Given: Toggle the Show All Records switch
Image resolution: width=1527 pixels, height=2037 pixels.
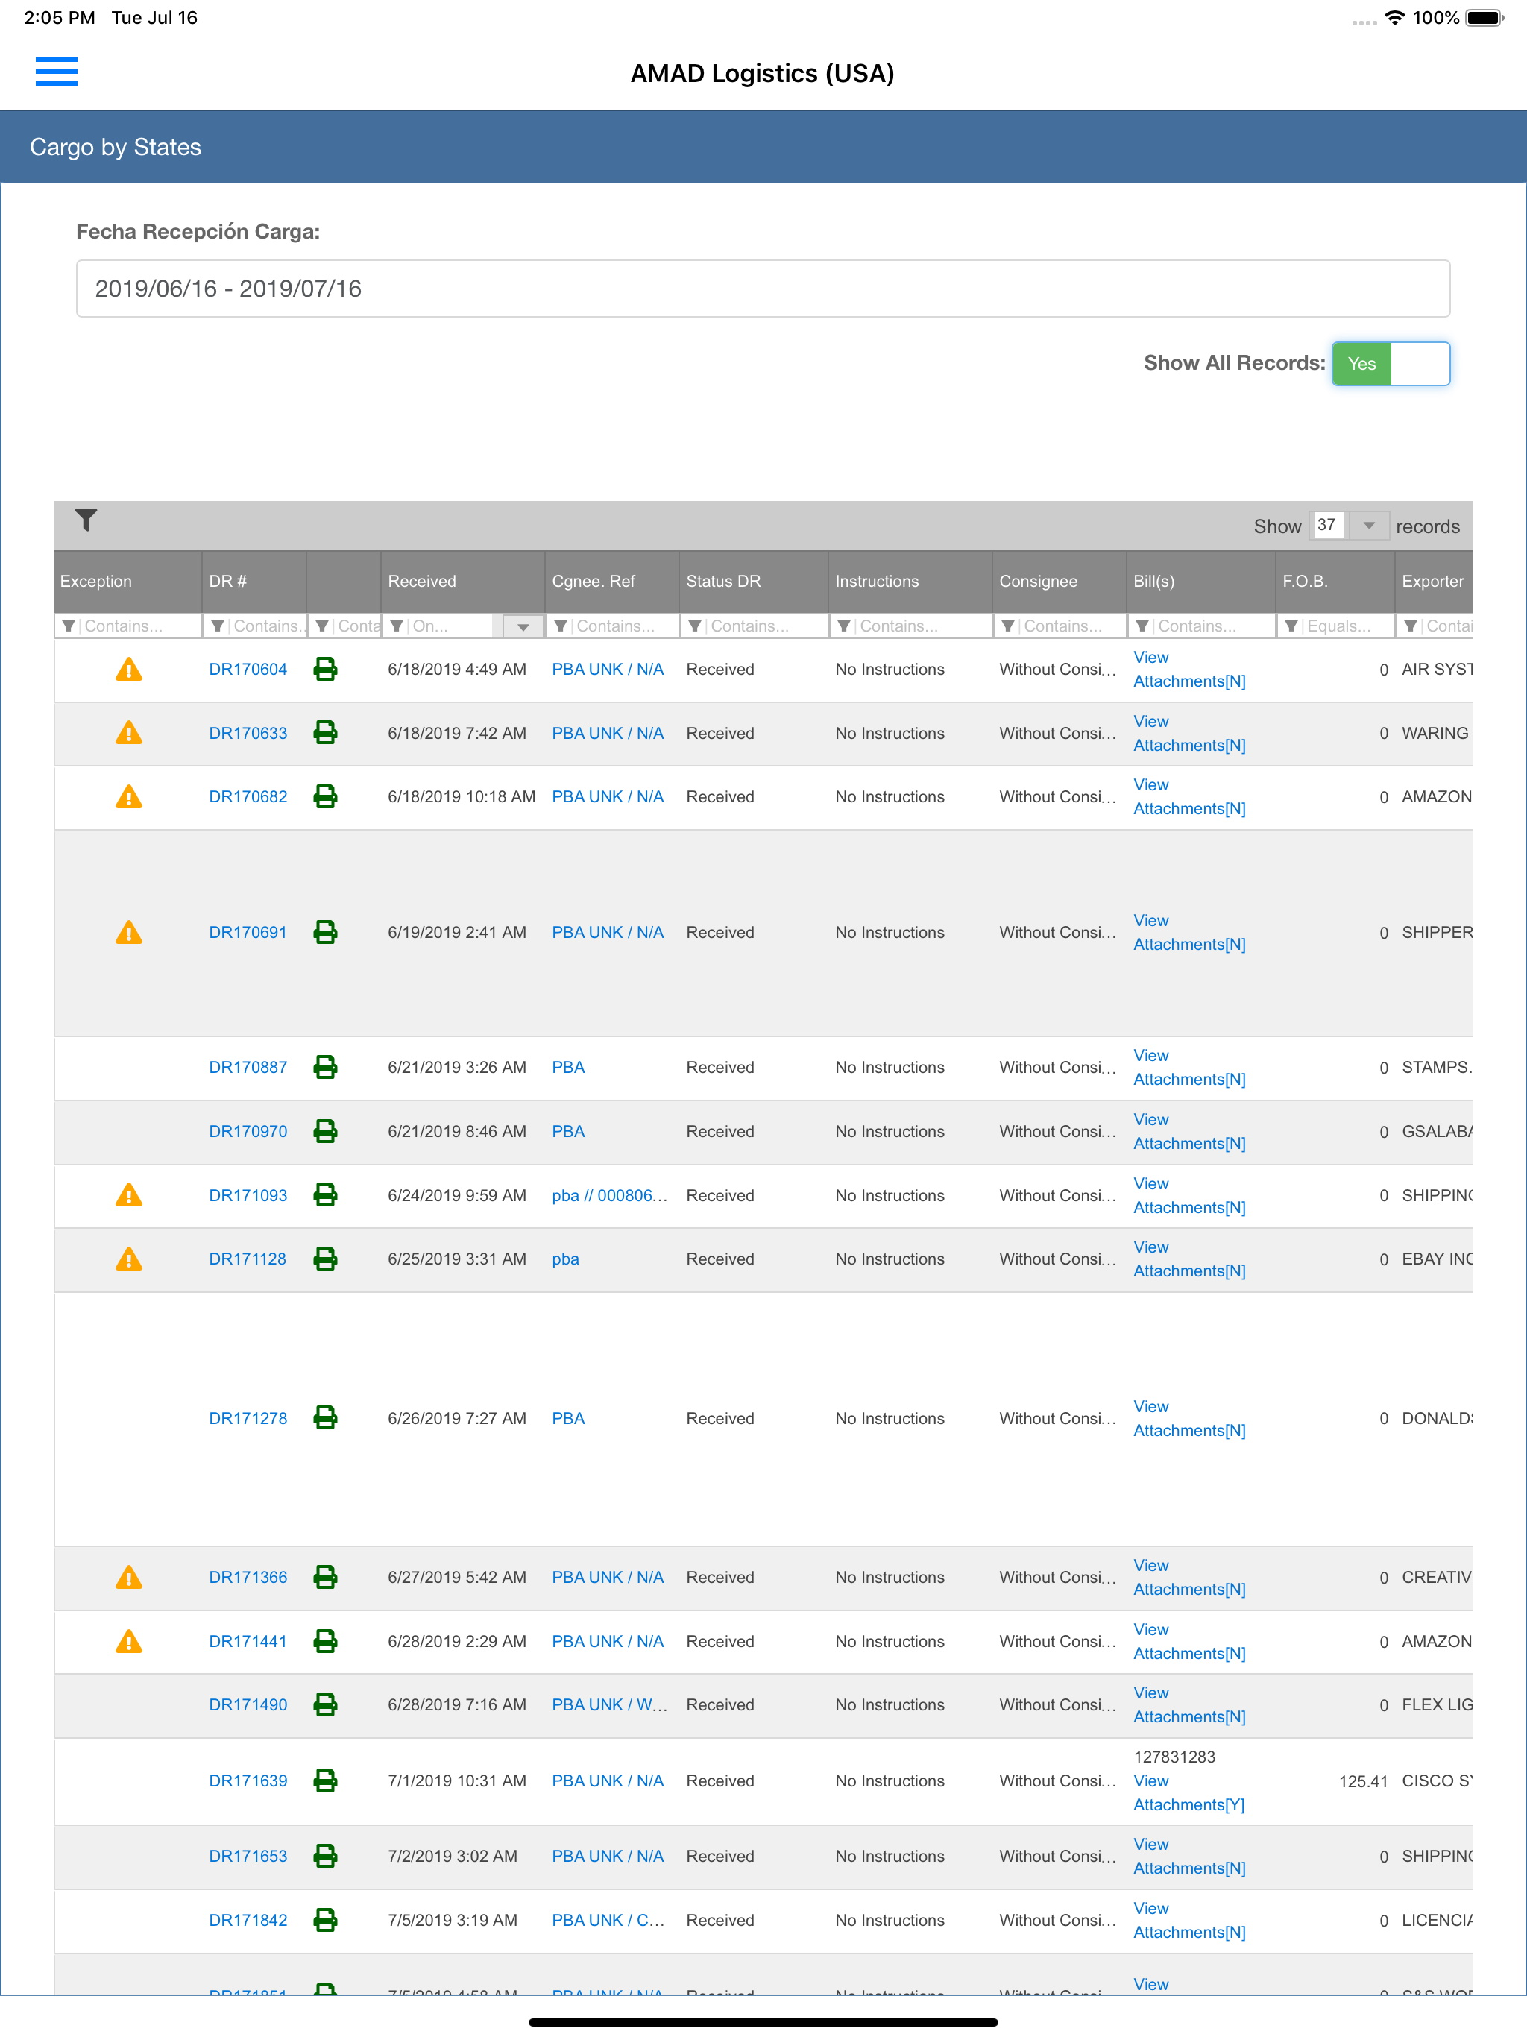Looking at the screenshot, I should tap(1391, 364).
